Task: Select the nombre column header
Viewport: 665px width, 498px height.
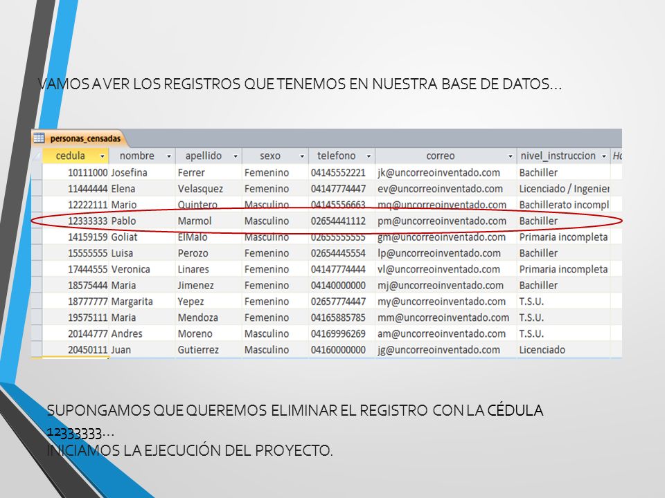Action: [x=142, y=156]
